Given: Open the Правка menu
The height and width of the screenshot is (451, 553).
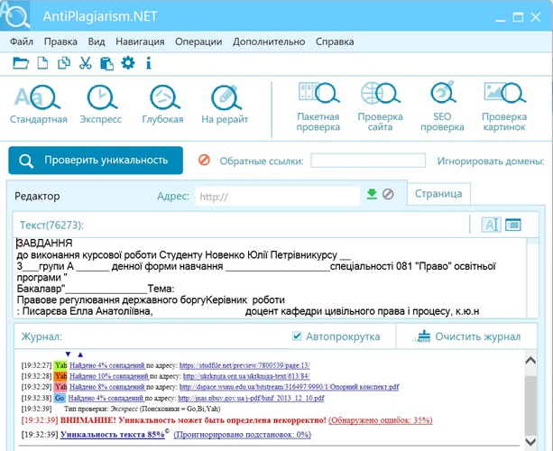Looking at the screenshot, I should [x=60, y=41].
